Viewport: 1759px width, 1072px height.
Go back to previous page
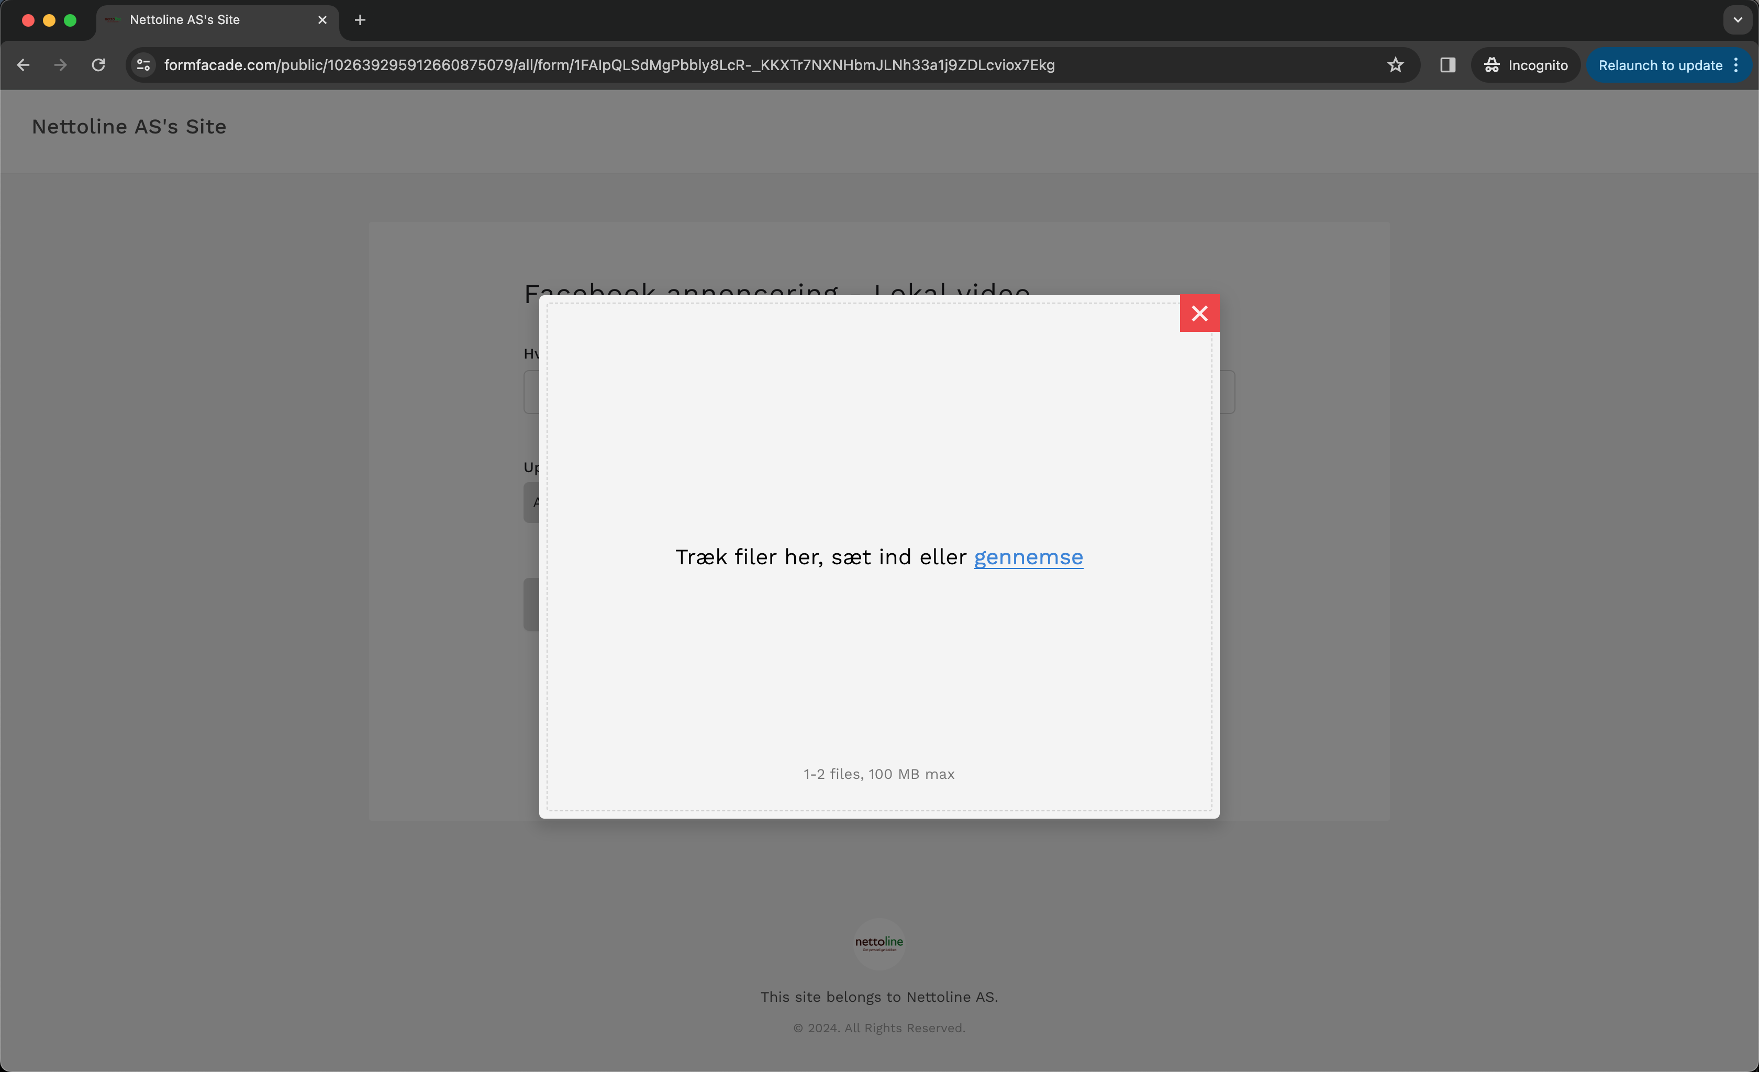23,65
